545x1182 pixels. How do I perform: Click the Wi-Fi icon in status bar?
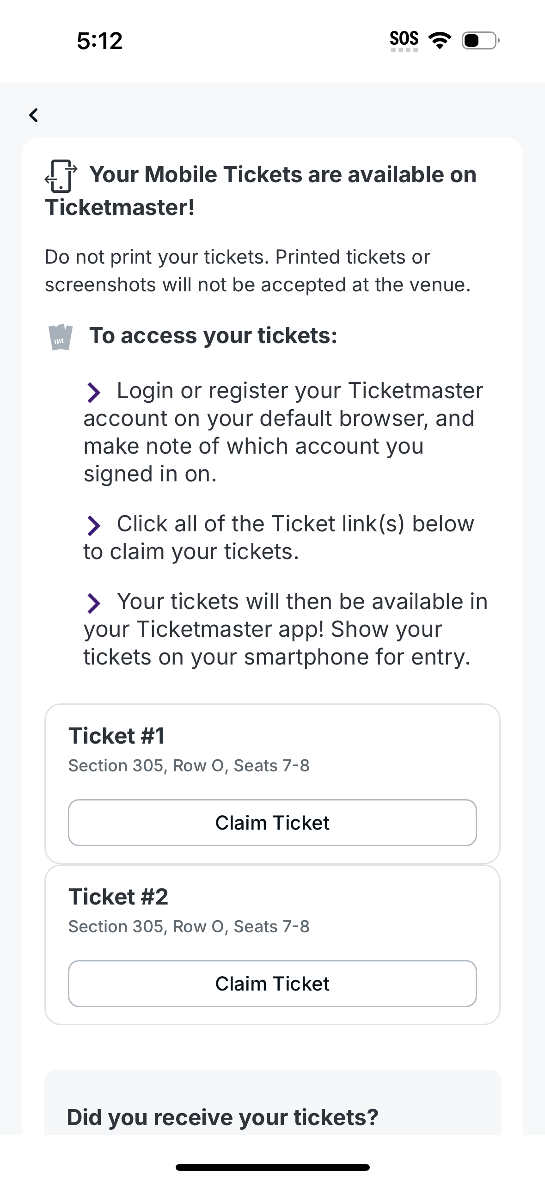(439, 40)
